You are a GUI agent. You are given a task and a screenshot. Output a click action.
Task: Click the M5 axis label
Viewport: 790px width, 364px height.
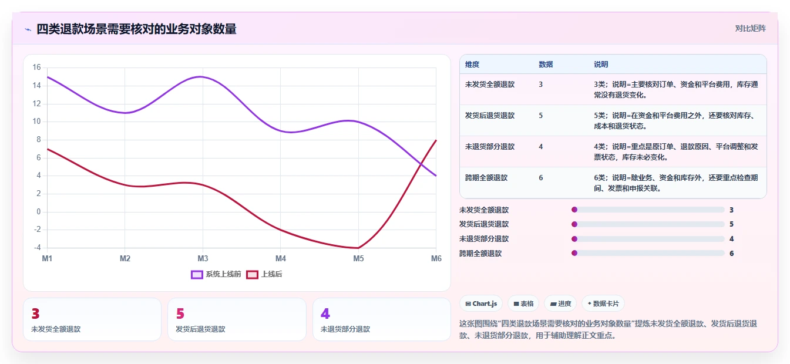click(x=358, y=258)
